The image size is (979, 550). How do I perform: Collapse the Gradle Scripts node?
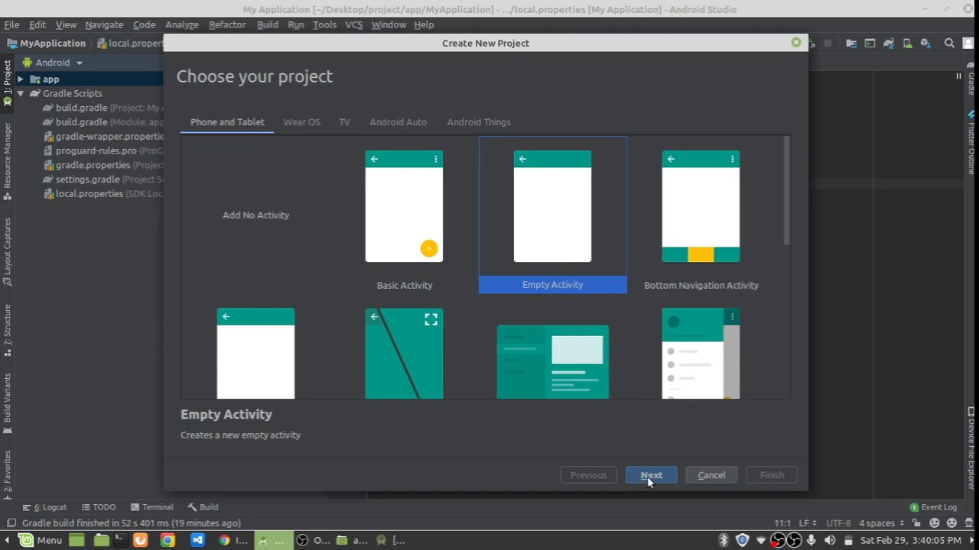(21, 93)
